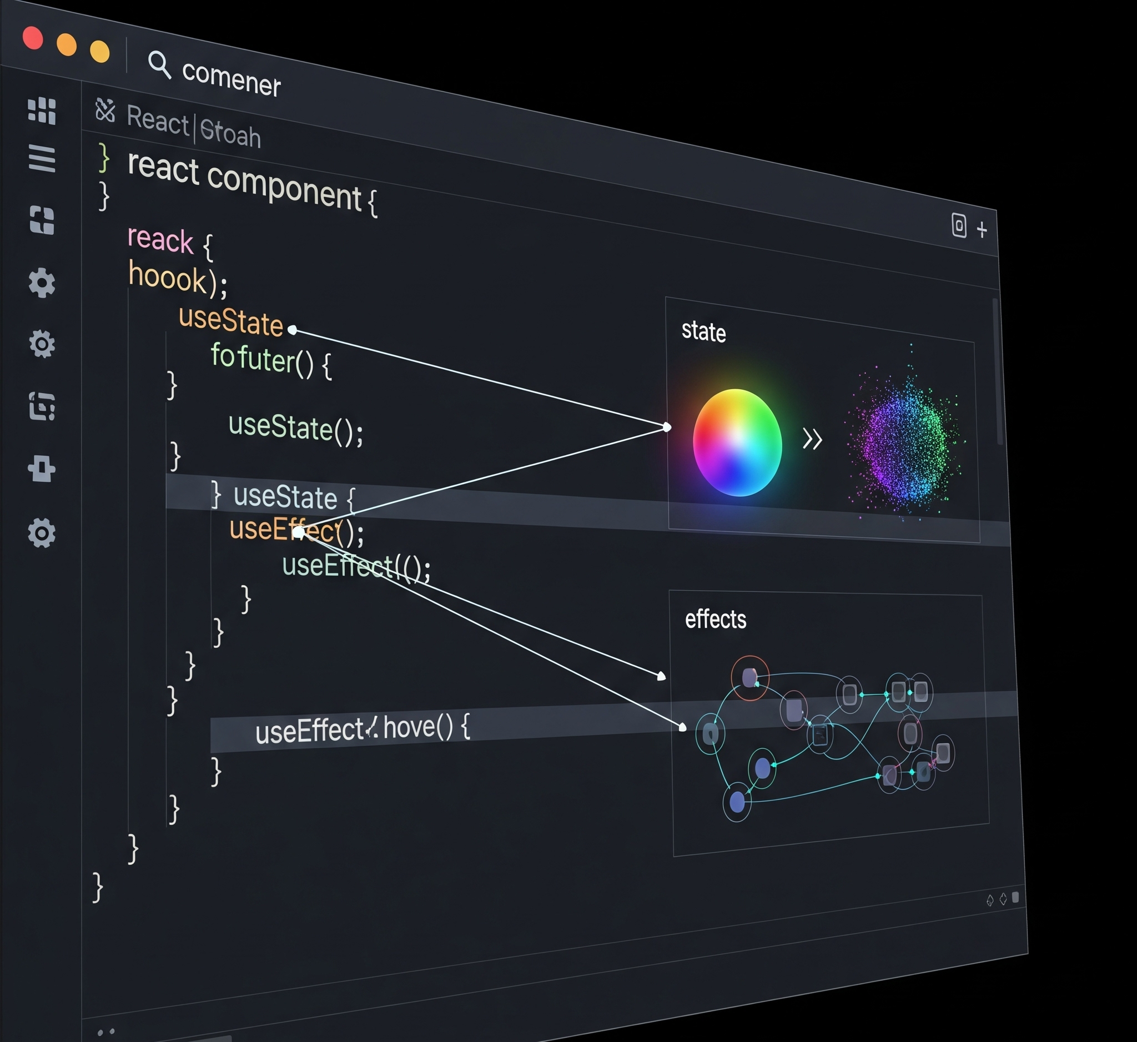Viewport: 1137px width, 1042px height.
Task: Switch to the React tab
Action: click(157, 120)
